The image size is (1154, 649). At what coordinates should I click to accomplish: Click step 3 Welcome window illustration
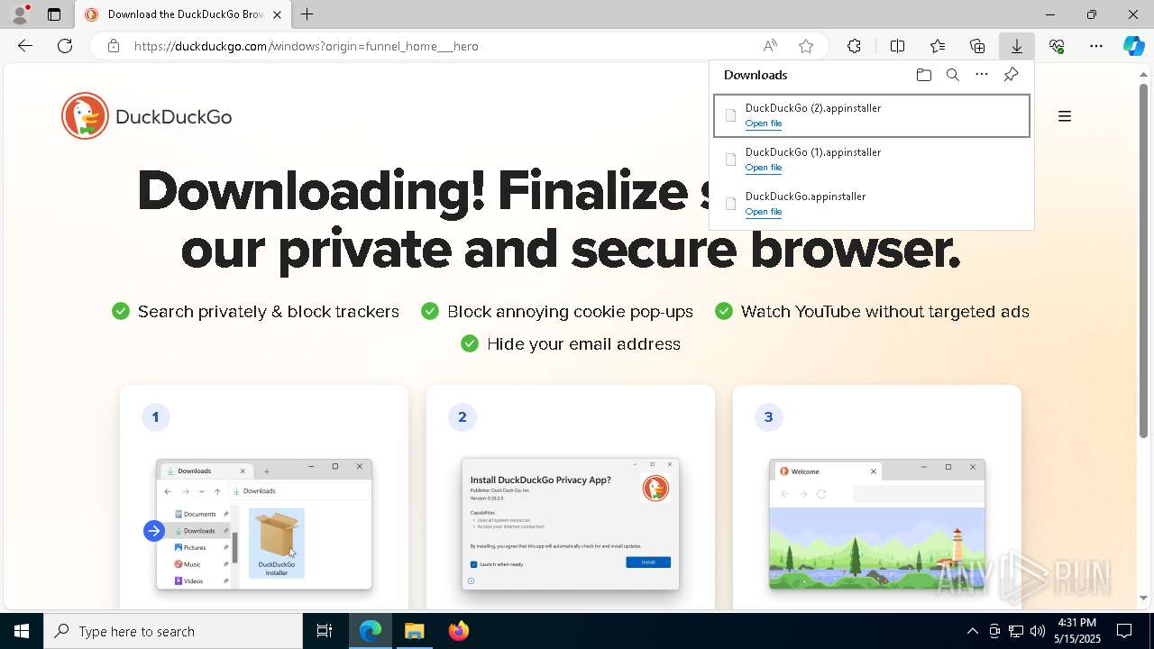(877, 524)
